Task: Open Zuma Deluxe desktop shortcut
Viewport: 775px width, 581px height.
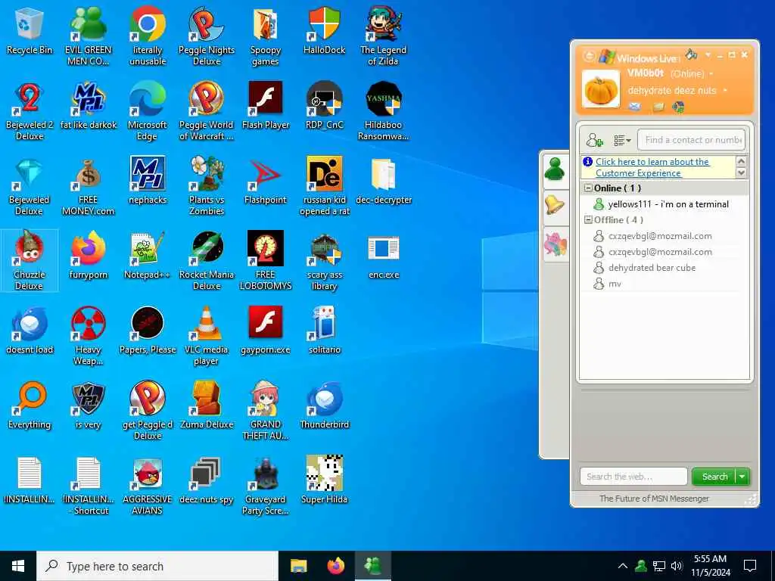Action: (x=207, y=406)
